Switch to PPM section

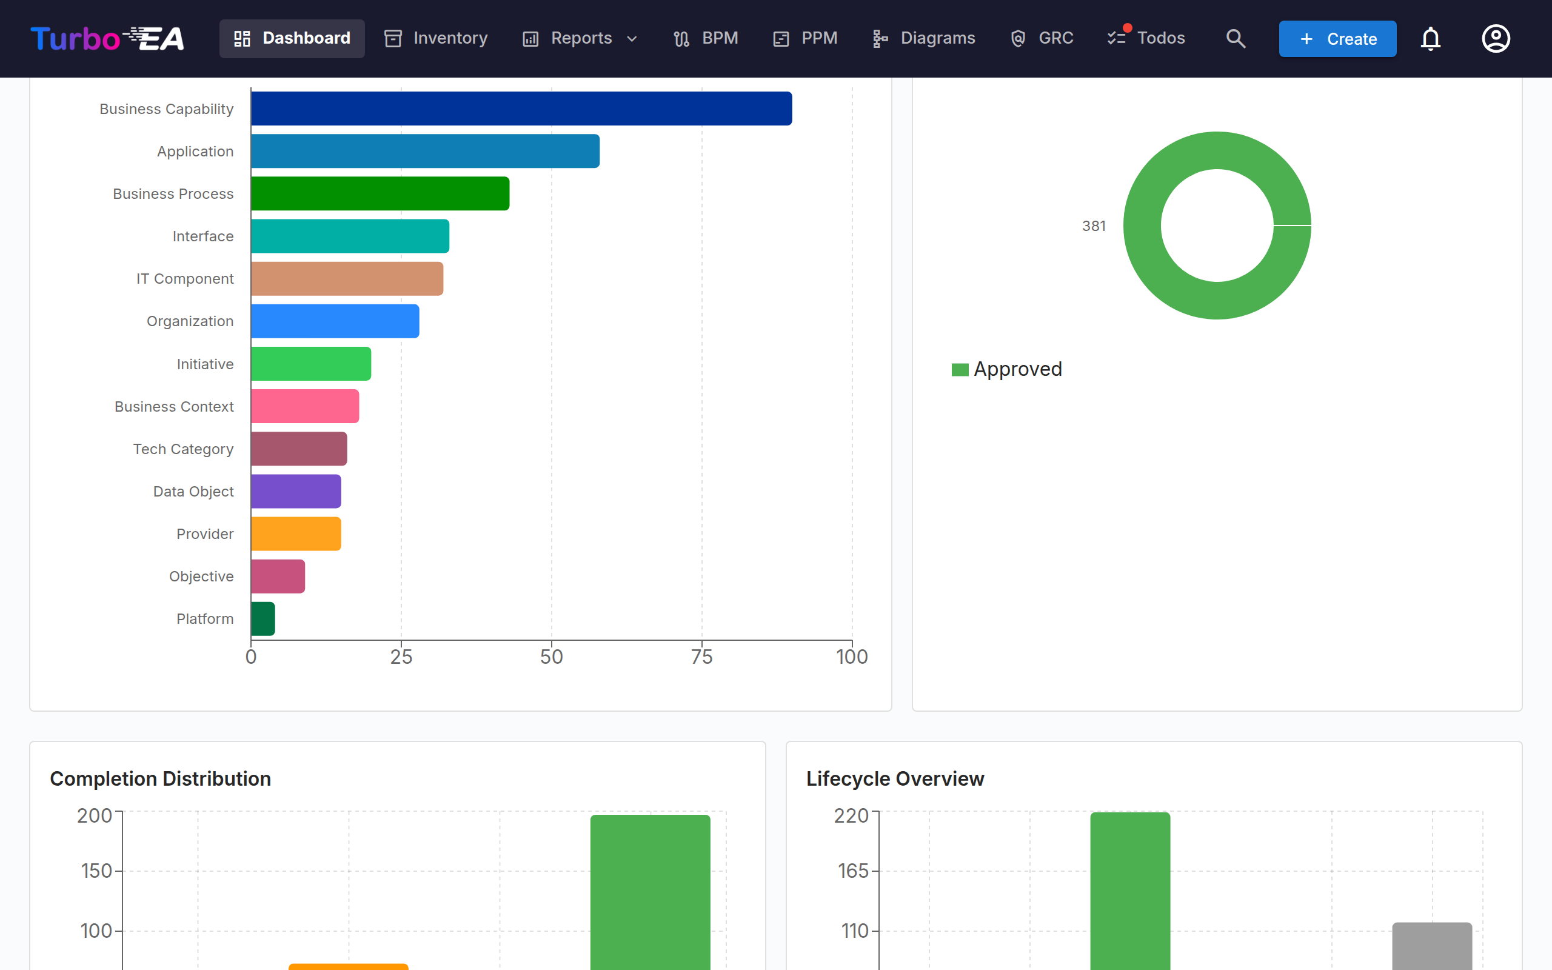pos(805,38)
